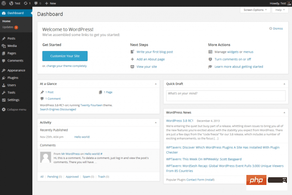Click the View your site screen icon
This screenshot has width=292, height=195.
(132, 67)
